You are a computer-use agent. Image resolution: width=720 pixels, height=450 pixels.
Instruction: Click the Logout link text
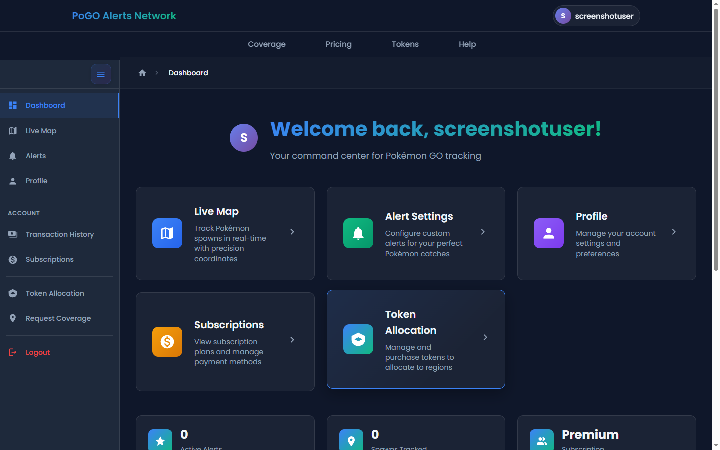click(38, 352)
